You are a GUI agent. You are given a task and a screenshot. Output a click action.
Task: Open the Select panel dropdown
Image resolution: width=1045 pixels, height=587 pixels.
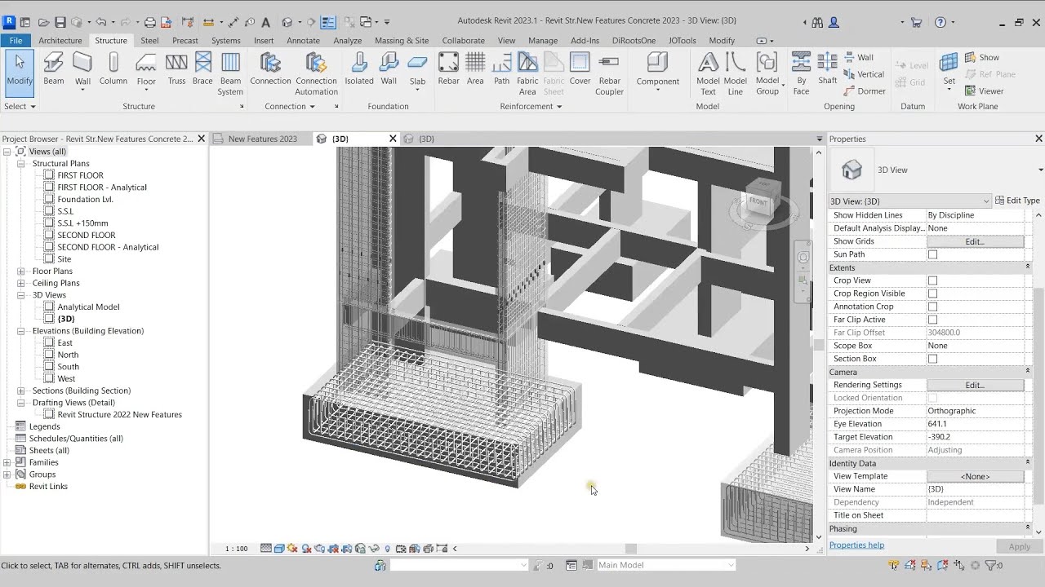[x=20, y=106]
